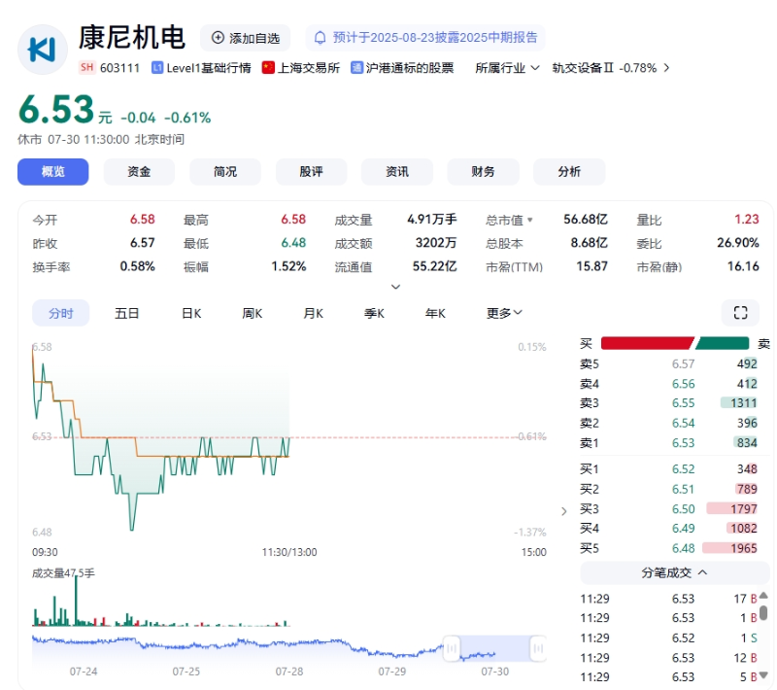777x690 pixels.
Task: Click the fullscreen chart icon
Action: point(740,312)
